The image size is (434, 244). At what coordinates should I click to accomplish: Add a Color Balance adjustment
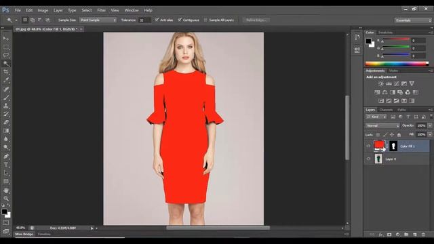pos(384,92)
